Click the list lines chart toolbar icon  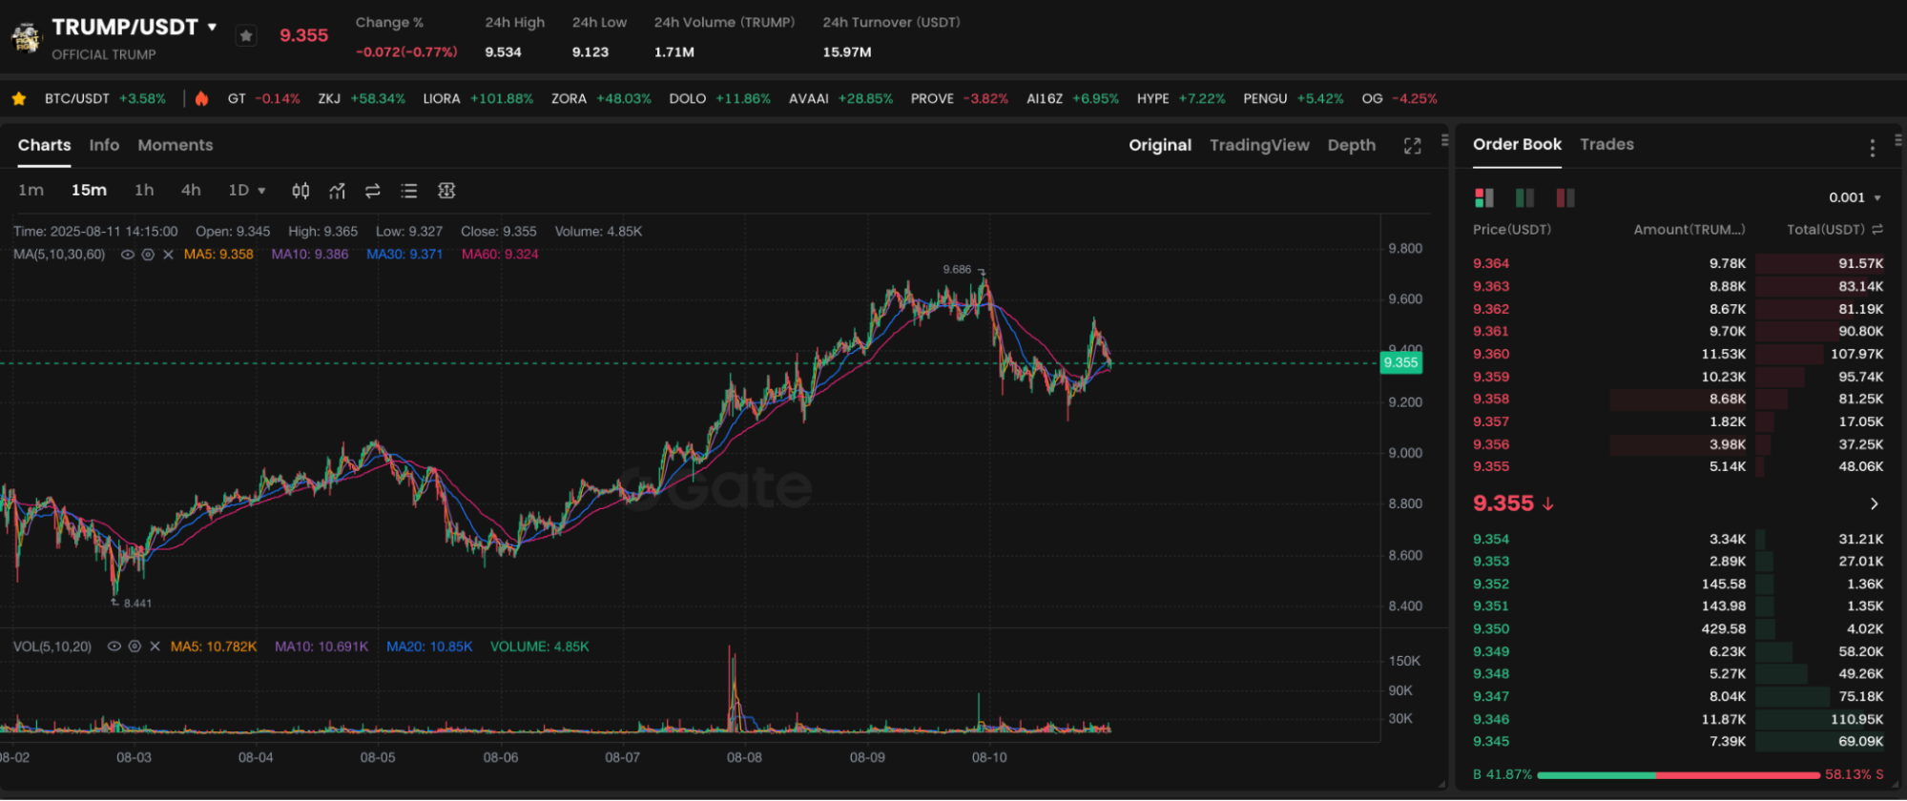click(409, 191)
